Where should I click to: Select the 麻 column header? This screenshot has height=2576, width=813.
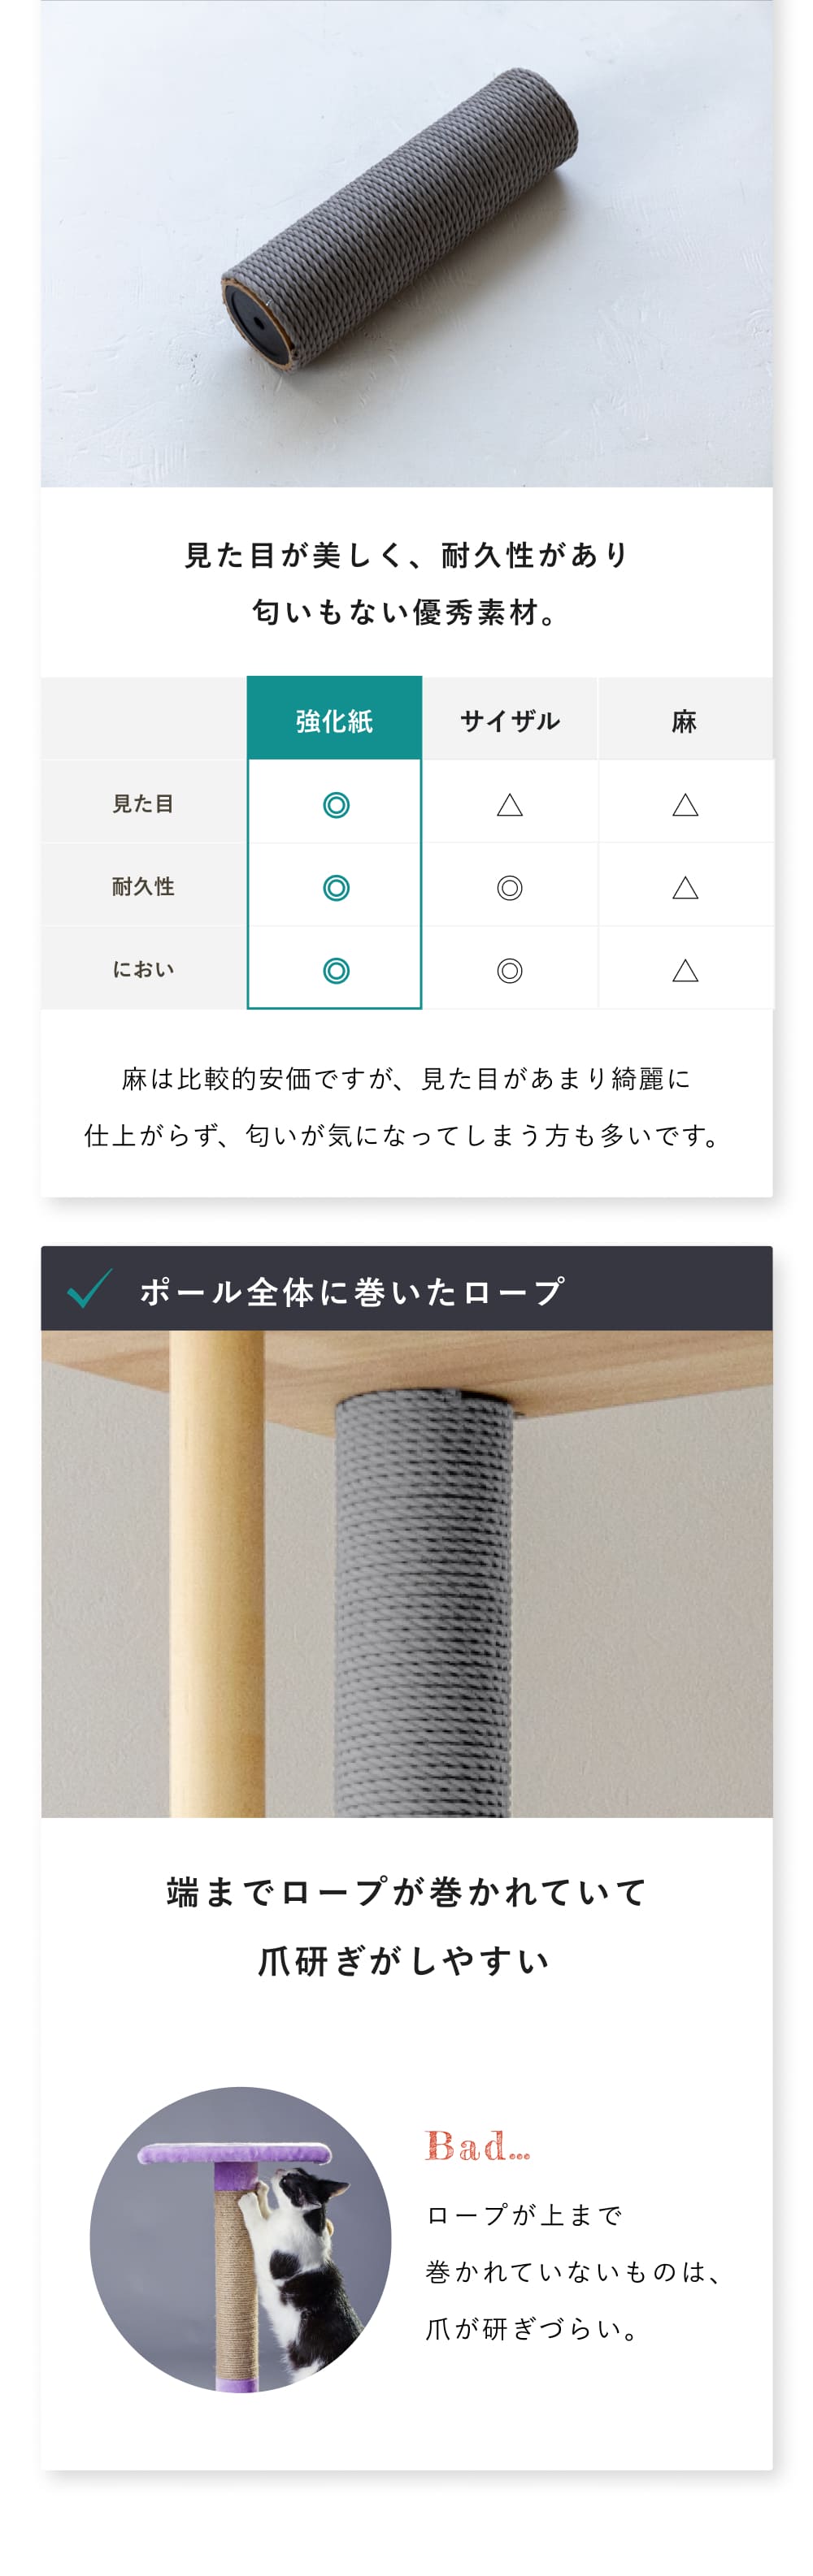coord(685,718)
